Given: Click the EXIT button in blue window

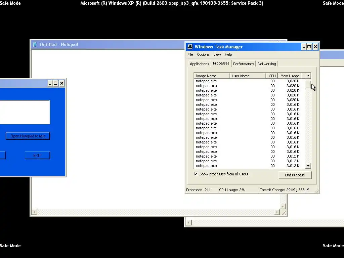Looking at the screenshot, I should (37, 155).
